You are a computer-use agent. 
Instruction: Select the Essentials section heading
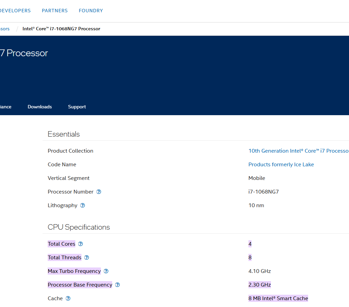(x=64, y=134)
